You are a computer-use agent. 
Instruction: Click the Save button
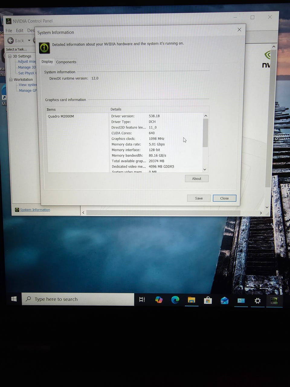(x=199, y=198)
